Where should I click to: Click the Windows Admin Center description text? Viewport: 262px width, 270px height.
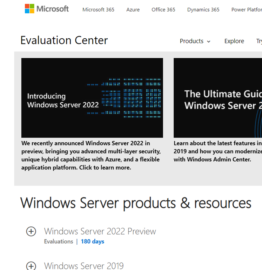(x=217, y=152)
